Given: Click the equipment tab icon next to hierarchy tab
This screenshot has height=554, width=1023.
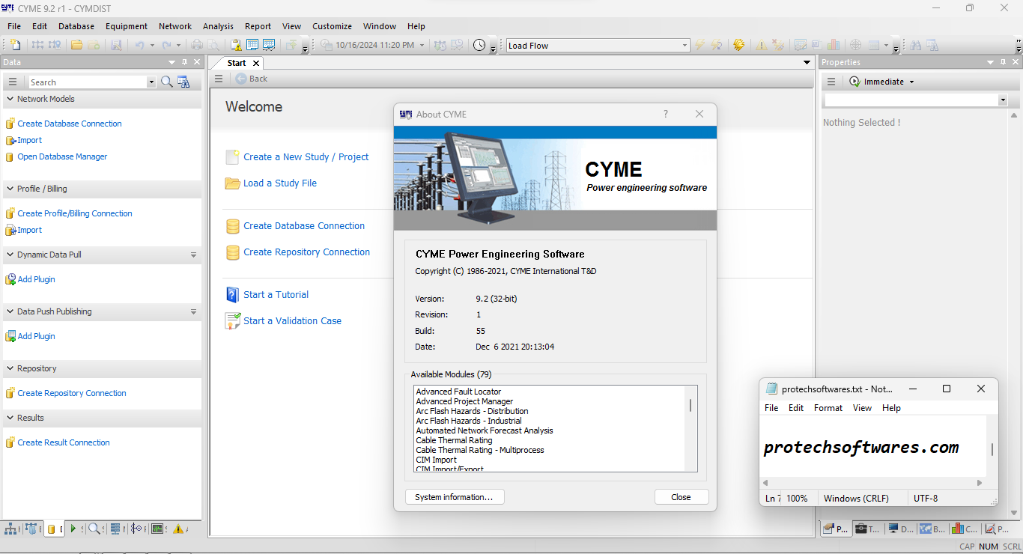Looking at the screenshot, I should pos(31,529).
